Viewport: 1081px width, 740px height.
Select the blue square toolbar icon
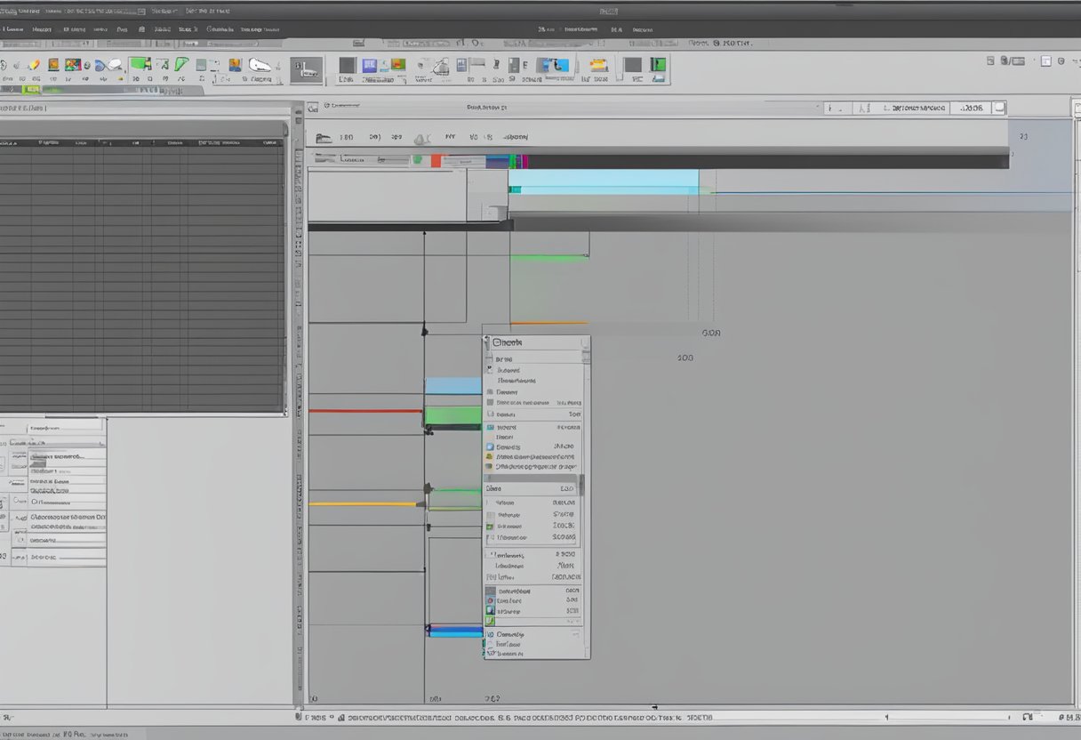369,65
